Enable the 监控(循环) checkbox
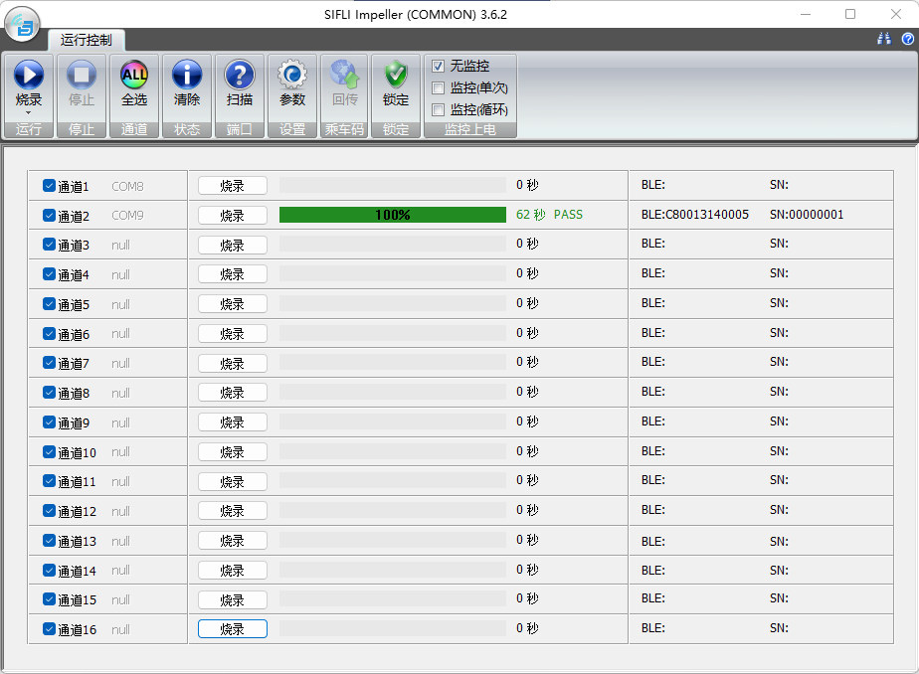This screenshot has height=674, width=919. pyautogui.click(x=439, y=110)
